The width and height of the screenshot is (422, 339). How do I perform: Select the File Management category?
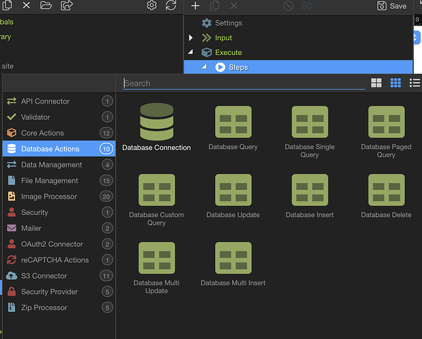pyautogui.click(x=49, y=180)
